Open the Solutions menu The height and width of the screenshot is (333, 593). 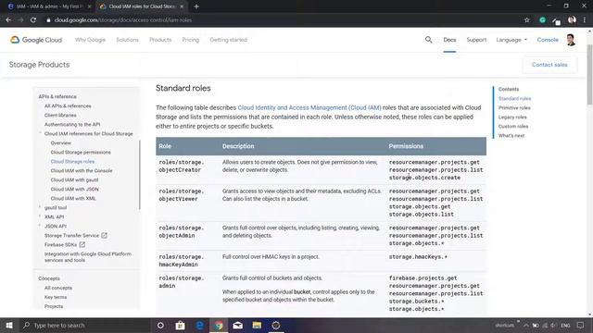click(x=127, y=40)
